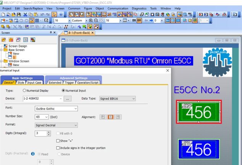The height and width of the screenshot is (165, 242).
Task: Open the Communication menu
Action: pyautogui.click(x=118, y=8)
